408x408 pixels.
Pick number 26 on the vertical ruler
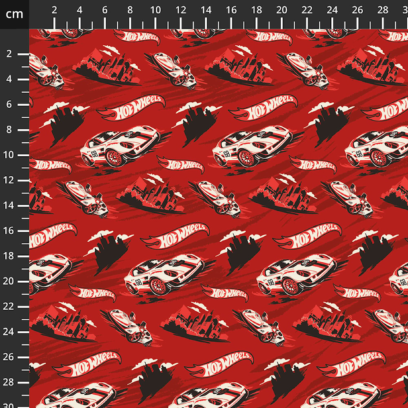pos(8,357)
